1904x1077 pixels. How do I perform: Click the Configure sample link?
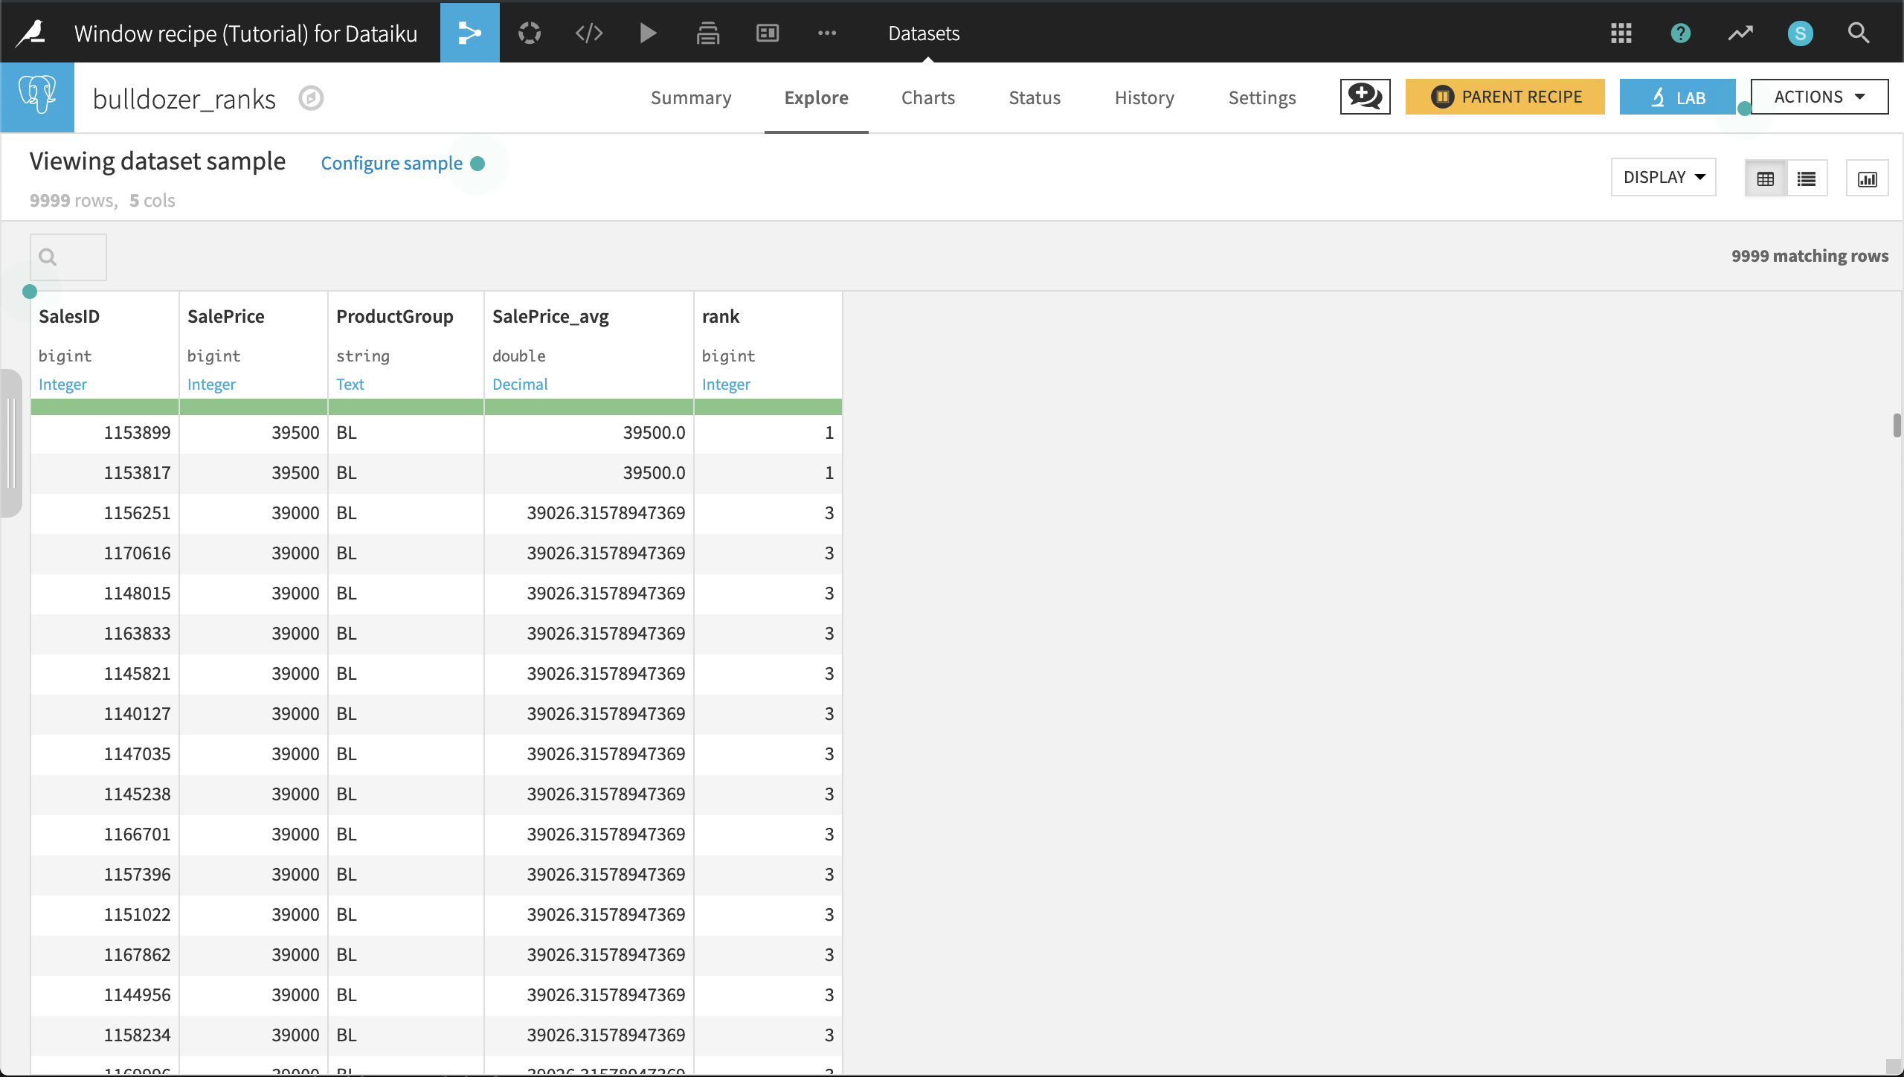391,163
